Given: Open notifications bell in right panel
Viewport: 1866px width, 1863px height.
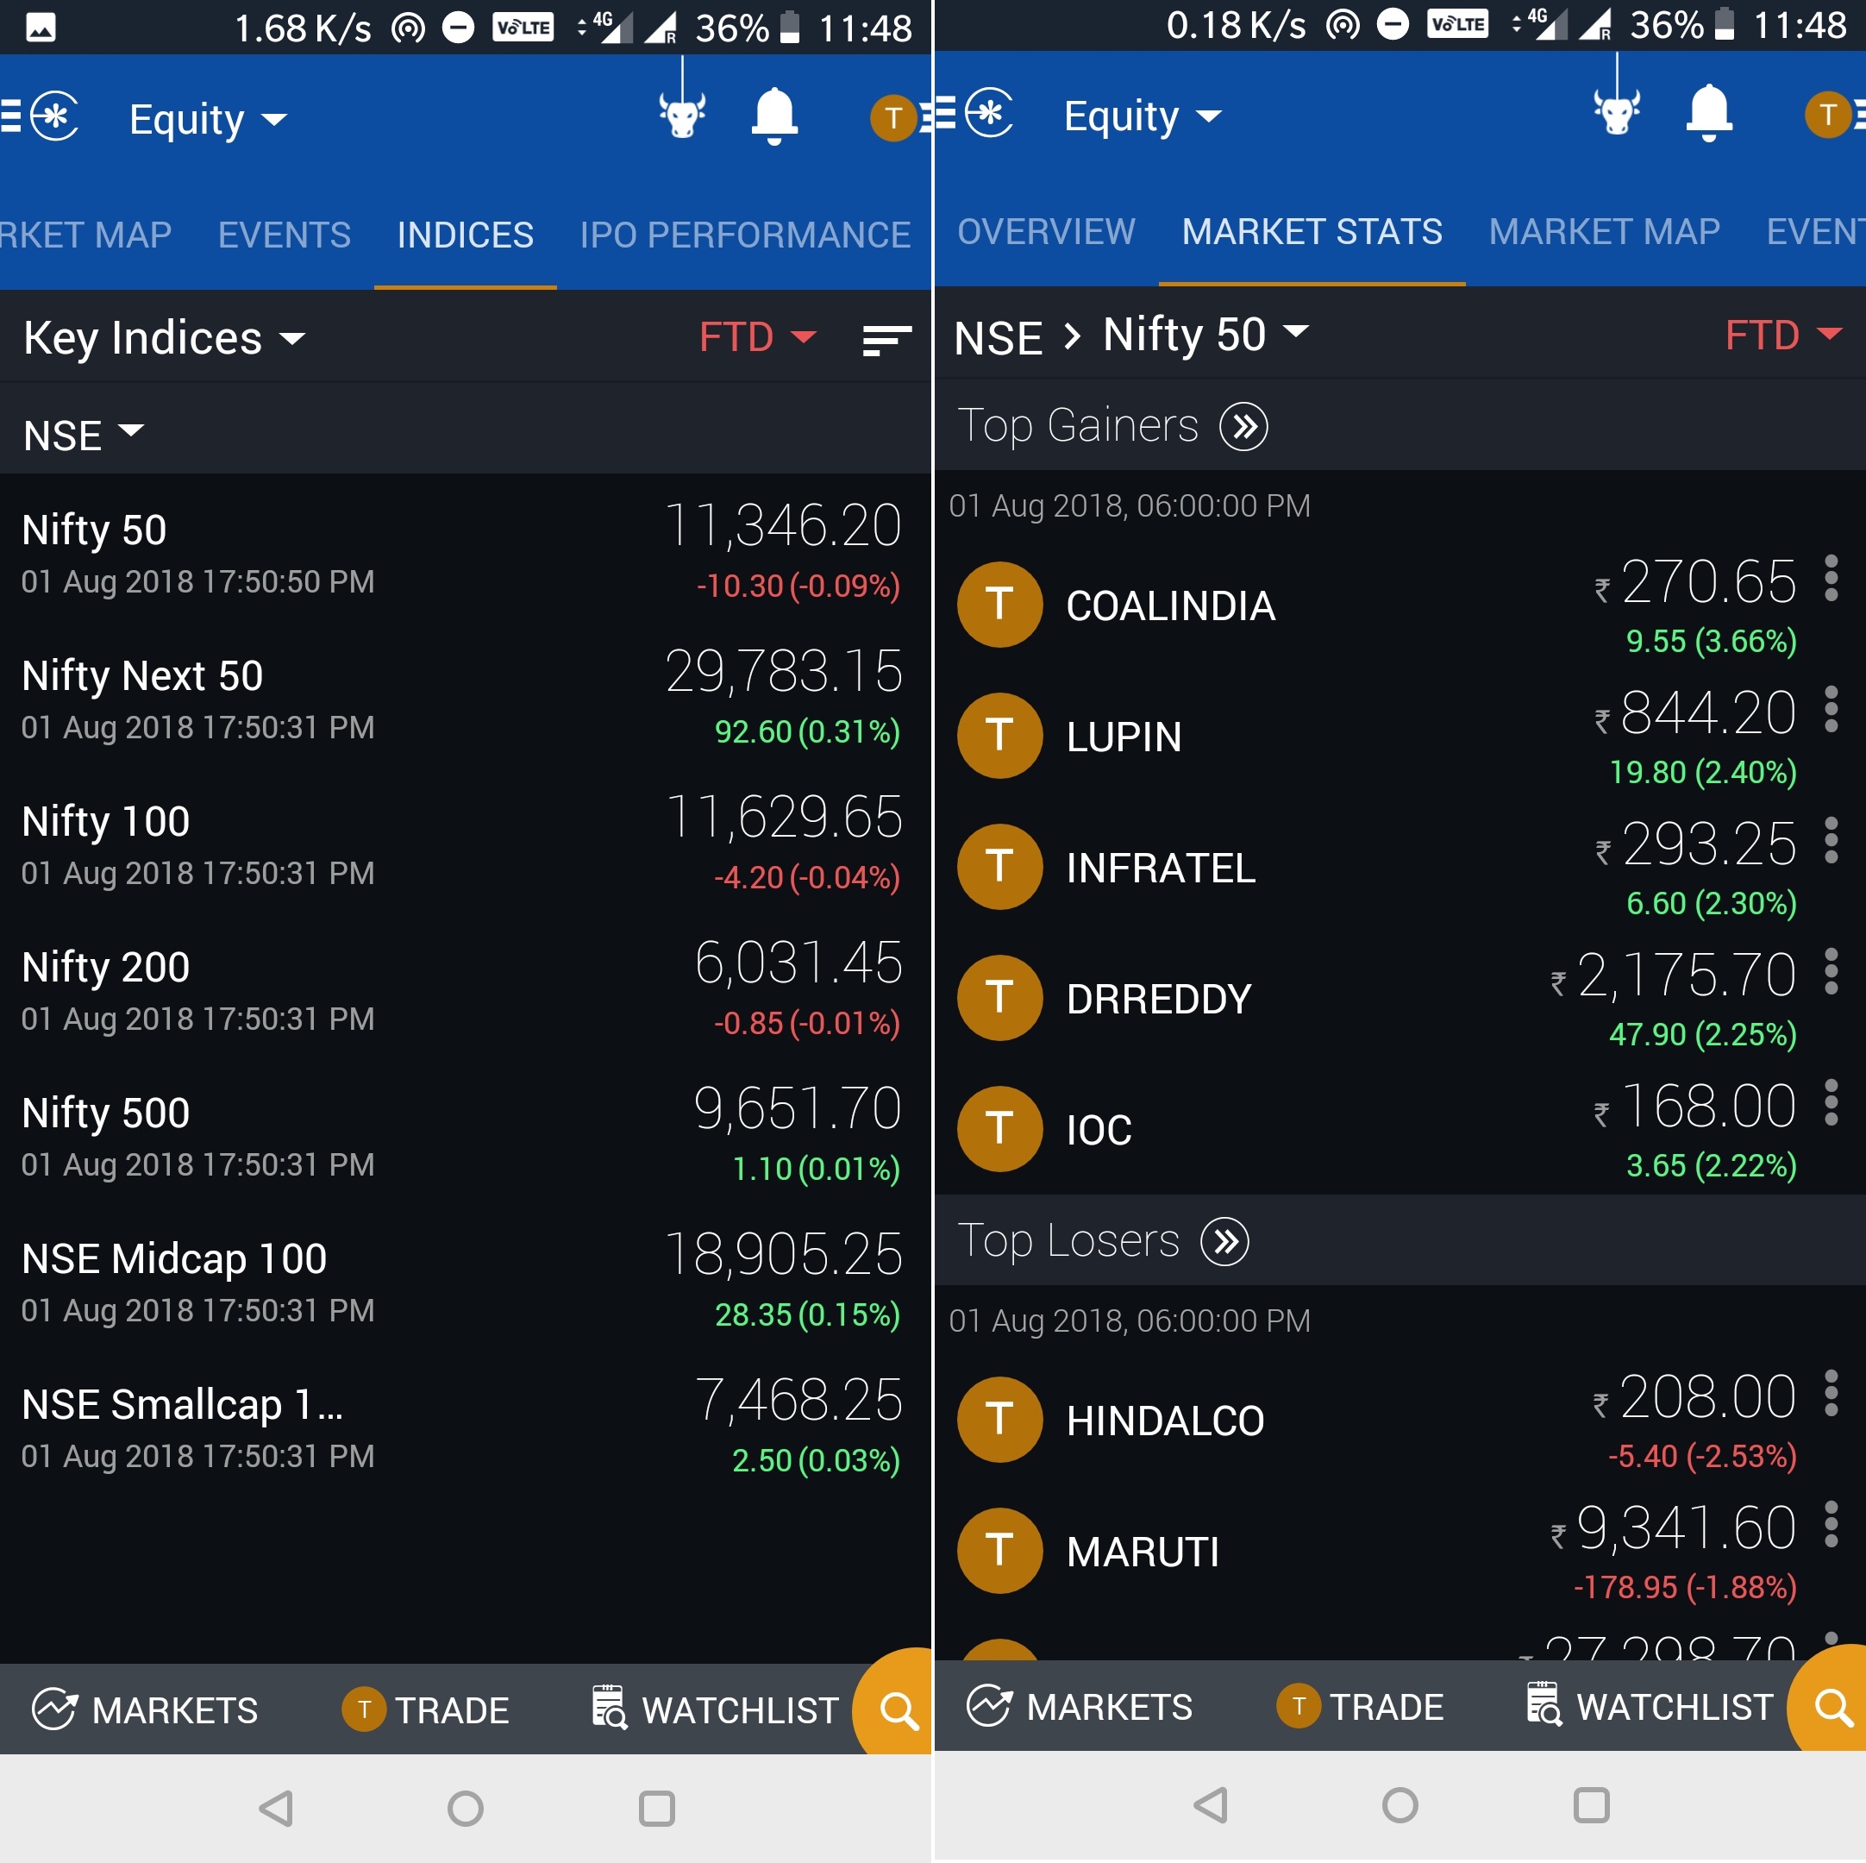Looking at the screenshot, I should coord(1707,113).
